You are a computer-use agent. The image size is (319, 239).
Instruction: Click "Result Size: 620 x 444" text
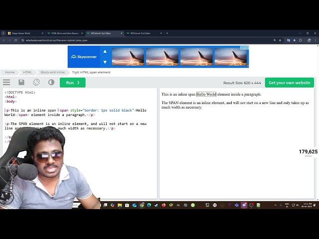point(242,83)
